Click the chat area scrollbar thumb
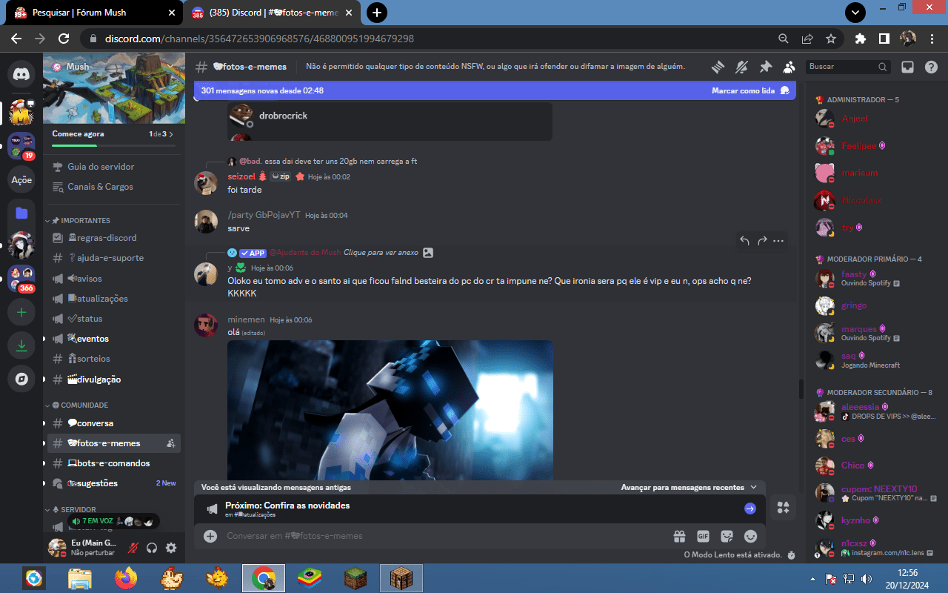The width and height of the screenshot is (948, 593). pos(800,389)
